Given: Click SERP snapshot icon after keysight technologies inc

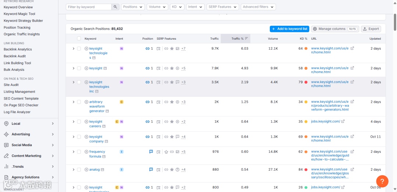Looking at the screenshot, I should [x=96, y=91].
